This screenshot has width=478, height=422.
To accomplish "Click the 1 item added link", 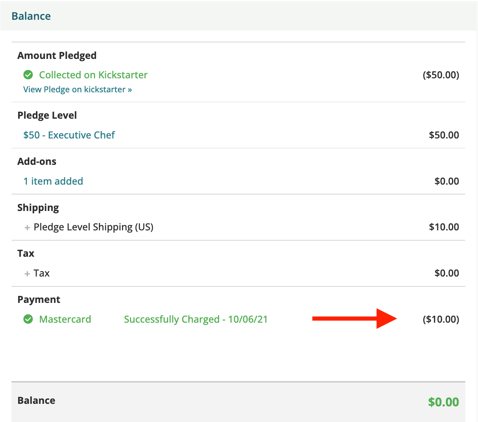I will 53,181.
